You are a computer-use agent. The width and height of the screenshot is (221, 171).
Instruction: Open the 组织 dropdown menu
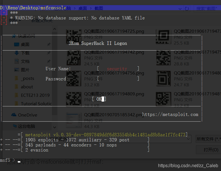15,21
